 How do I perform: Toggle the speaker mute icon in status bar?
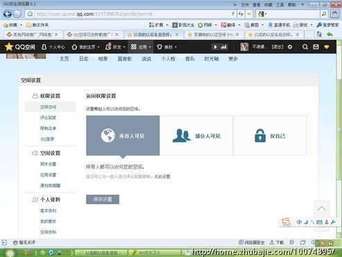[313, 242]
